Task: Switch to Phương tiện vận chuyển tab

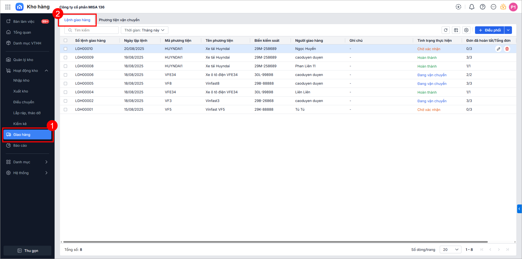Action: [119, 20]
